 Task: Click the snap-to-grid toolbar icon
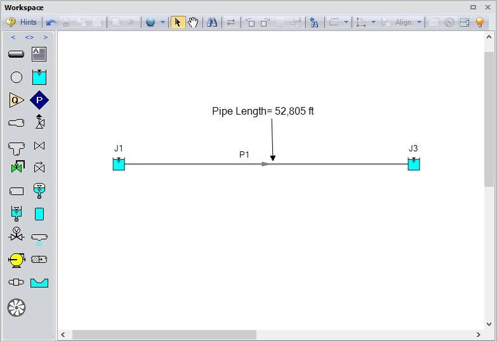point(361,22)
